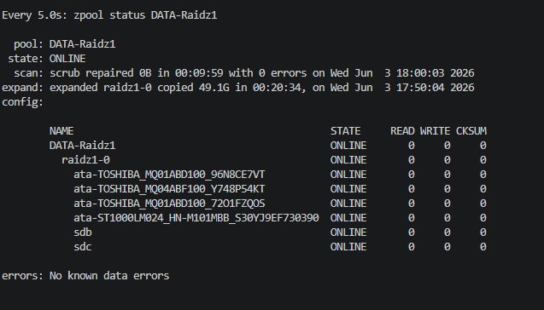Click the READ column header

pos(402,131)
